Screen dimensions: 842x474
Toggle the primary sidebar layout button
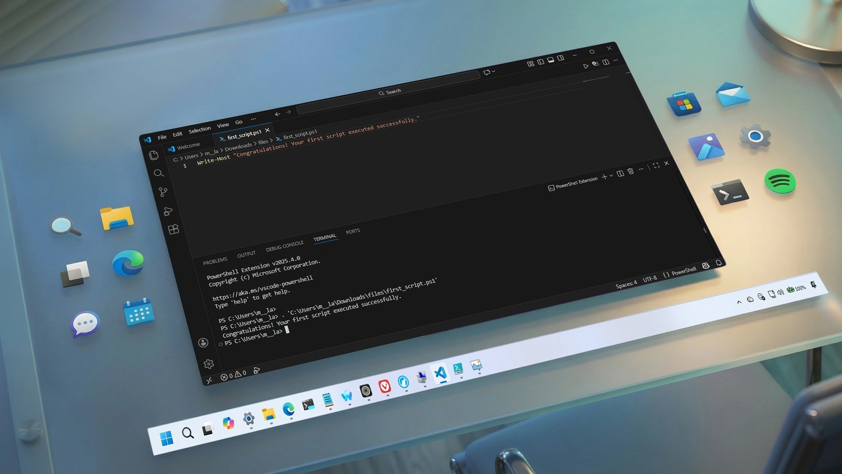click(x=540, y=62)
